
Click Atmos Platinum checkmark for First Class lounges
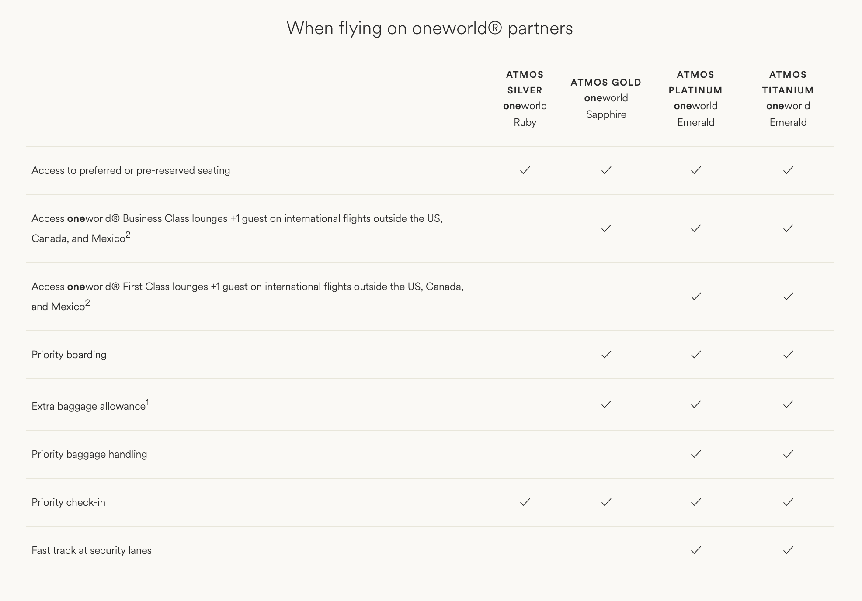696,297
